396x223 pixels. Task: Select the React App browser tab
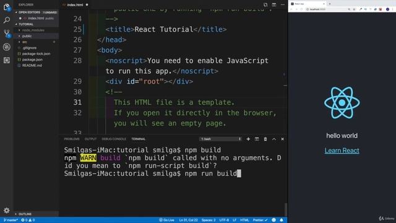coord(308,4)
